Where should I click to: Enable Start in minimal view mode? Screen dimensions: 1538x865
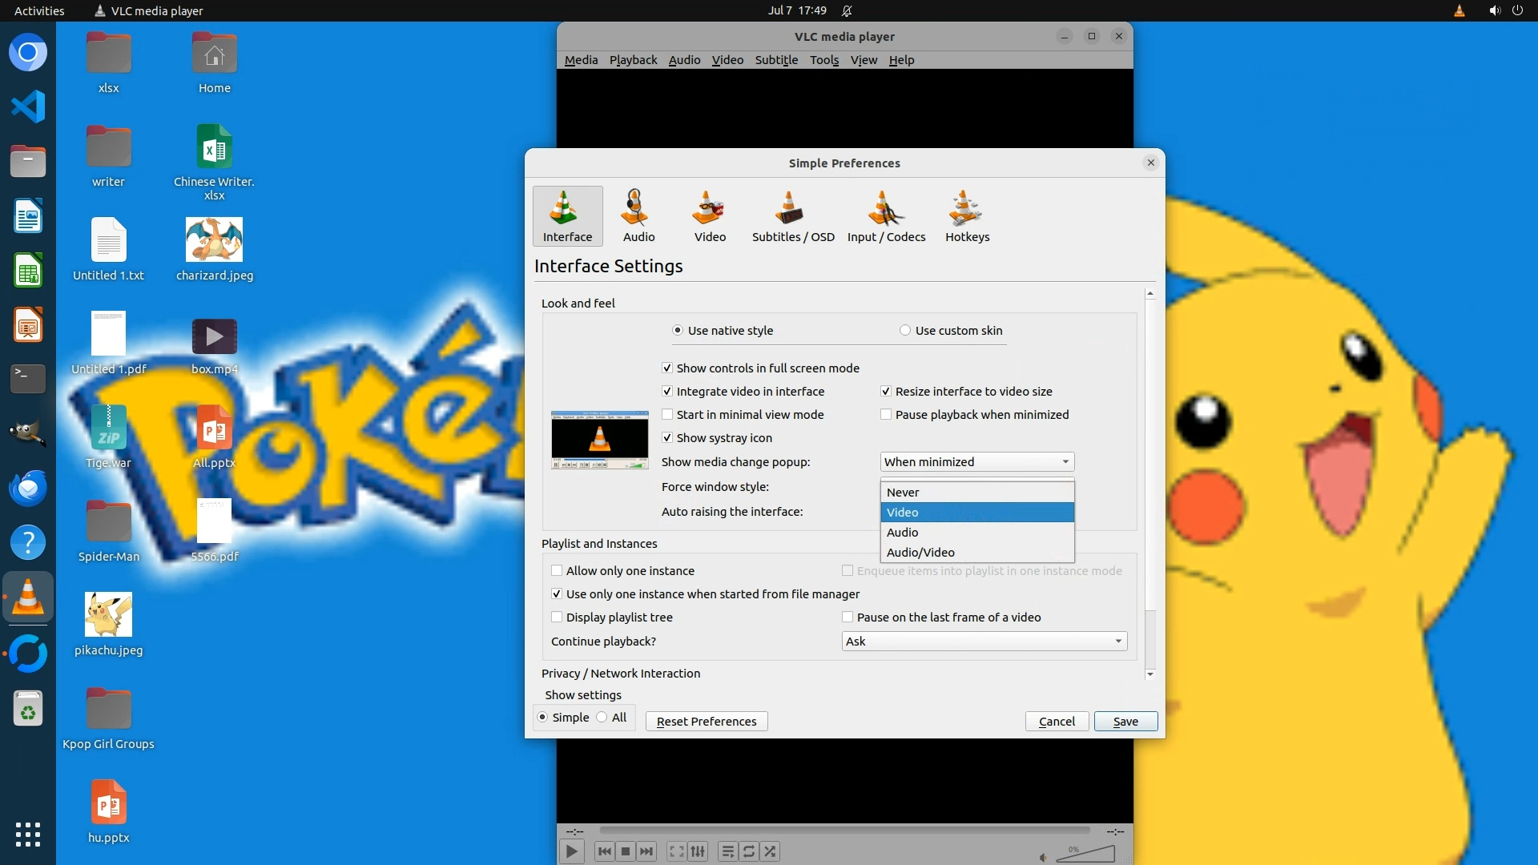coord(667,415)
